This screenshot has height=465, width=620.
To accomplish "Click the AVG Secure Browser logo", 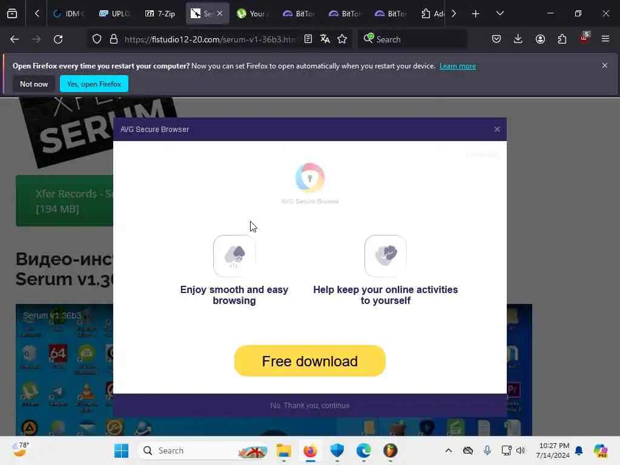I will coord(309,178).
